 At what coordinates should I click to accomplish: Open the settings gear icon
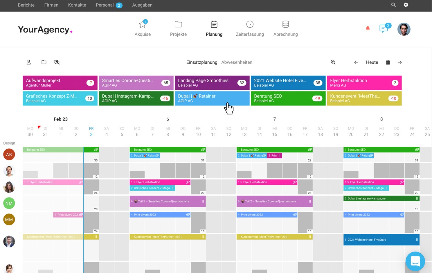point(406,5)
